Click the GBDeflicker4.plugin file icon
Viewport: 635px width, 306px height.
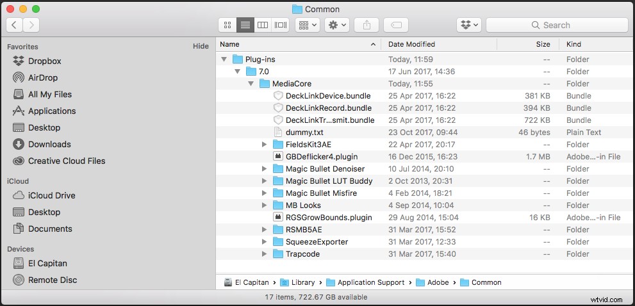tap(278, 157)
